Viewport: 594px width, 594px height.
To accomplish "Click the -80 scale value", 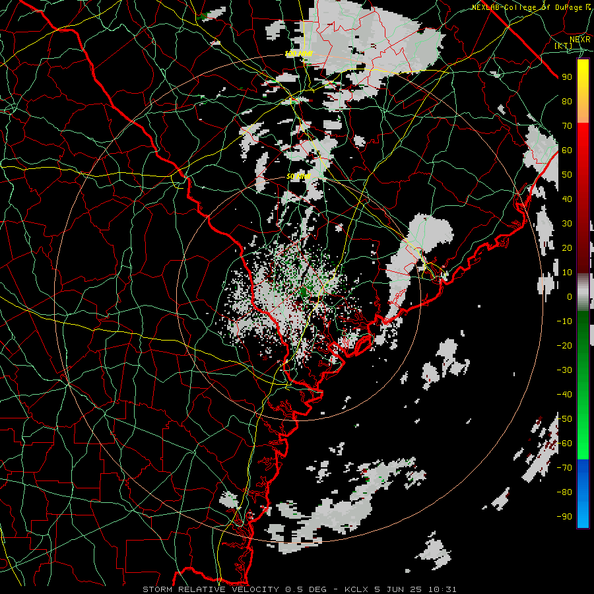I will pos(564,492).
